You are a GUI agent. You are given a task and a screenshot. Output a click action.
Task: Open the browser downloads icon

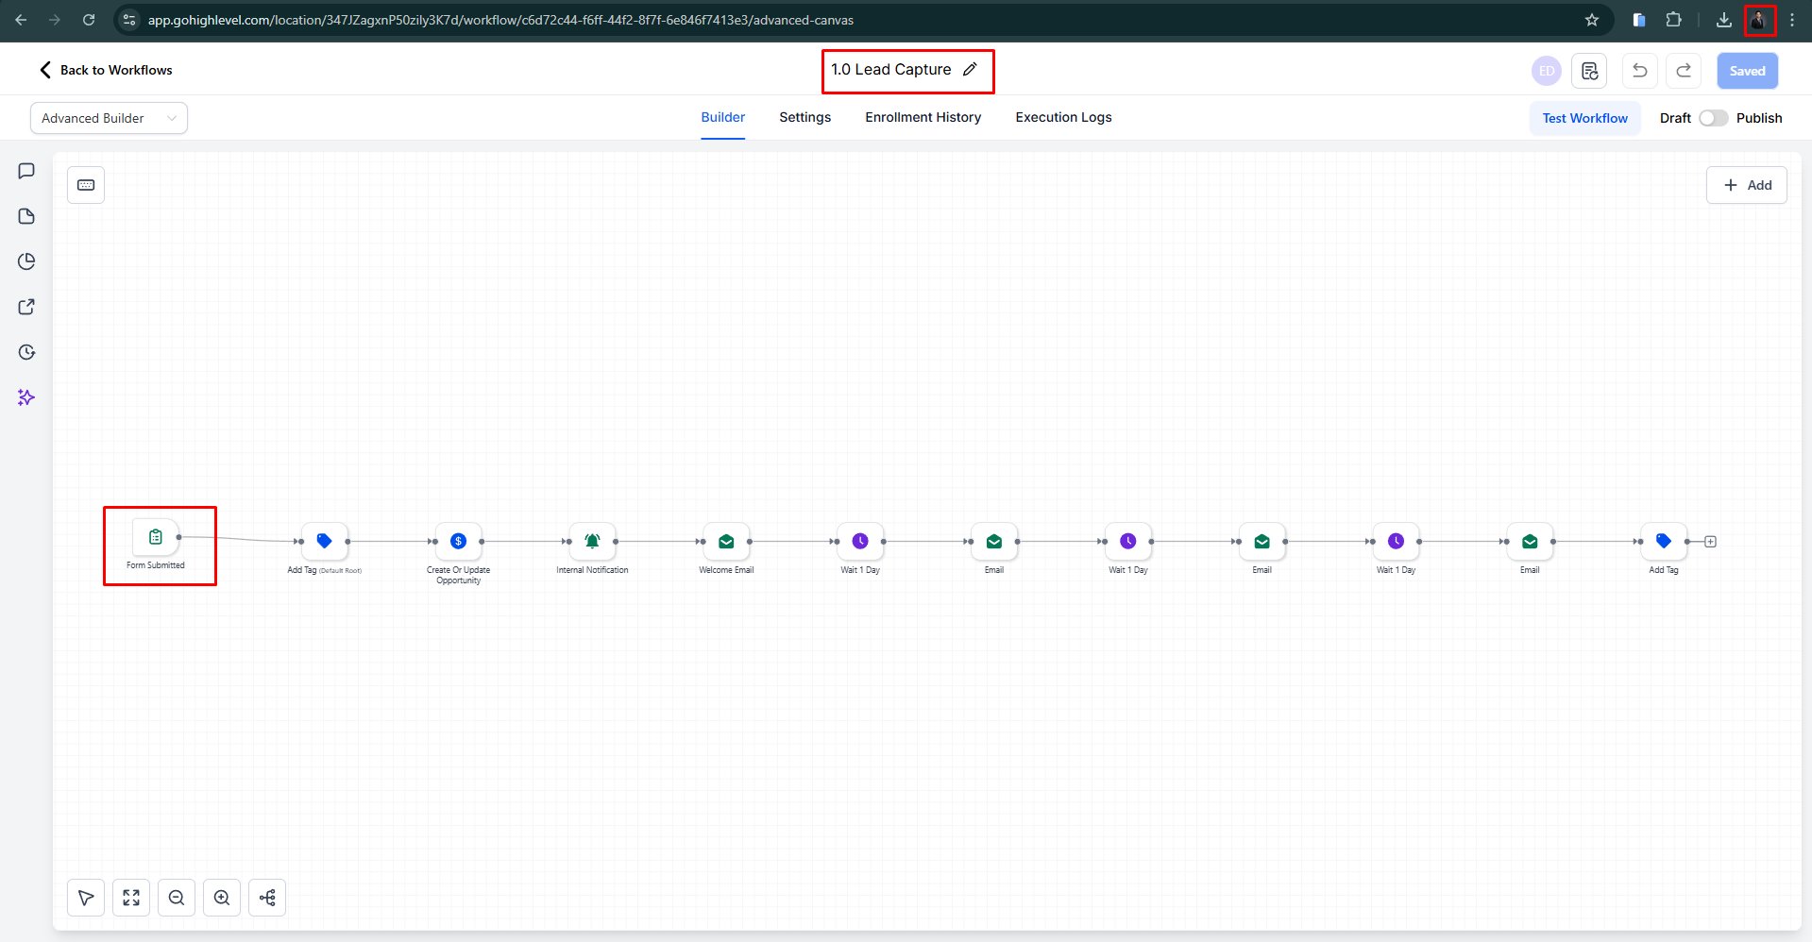pos(1723,20)
